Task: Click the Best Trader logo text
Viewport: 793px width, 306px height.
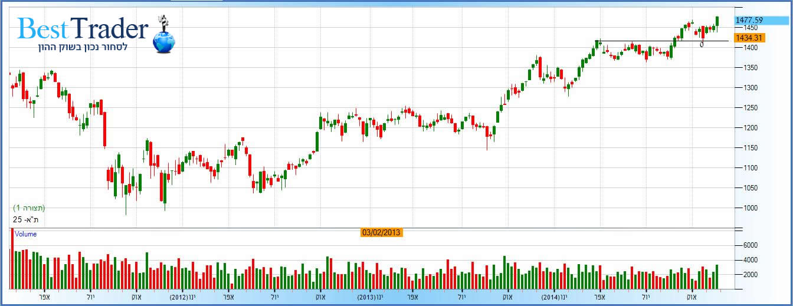Action: 83,28
